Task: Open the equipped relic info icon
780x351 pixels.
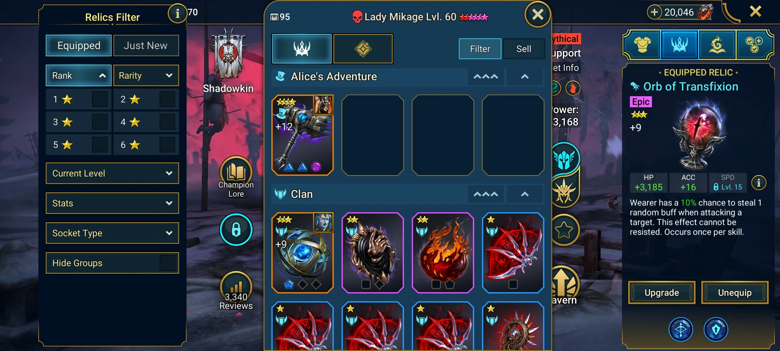Action: (x=759, y=183)
